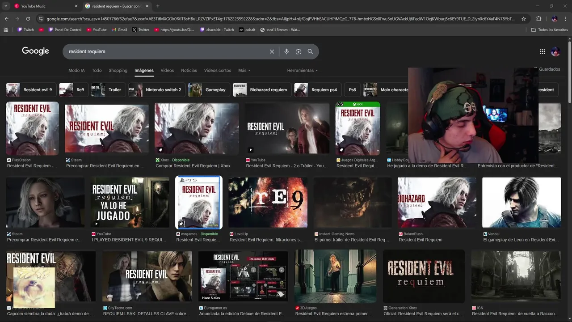This screenshot has width=572, height=322.
Task: Open LevelUp RE9 filtraciones thumbnail
Action: pyautogui.click(x=268, y=203)
